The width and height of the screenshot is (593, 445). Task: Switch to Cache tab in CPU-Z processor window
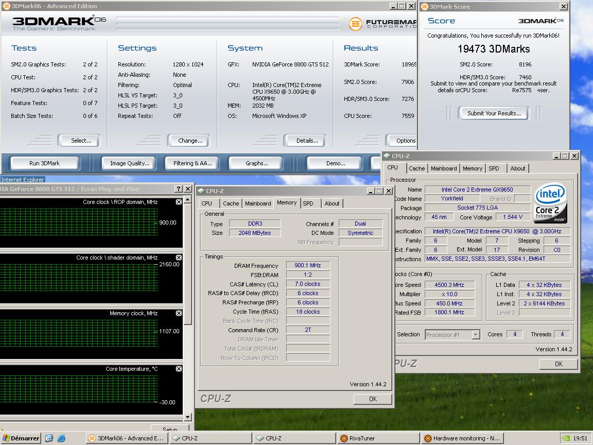(417, 168)
